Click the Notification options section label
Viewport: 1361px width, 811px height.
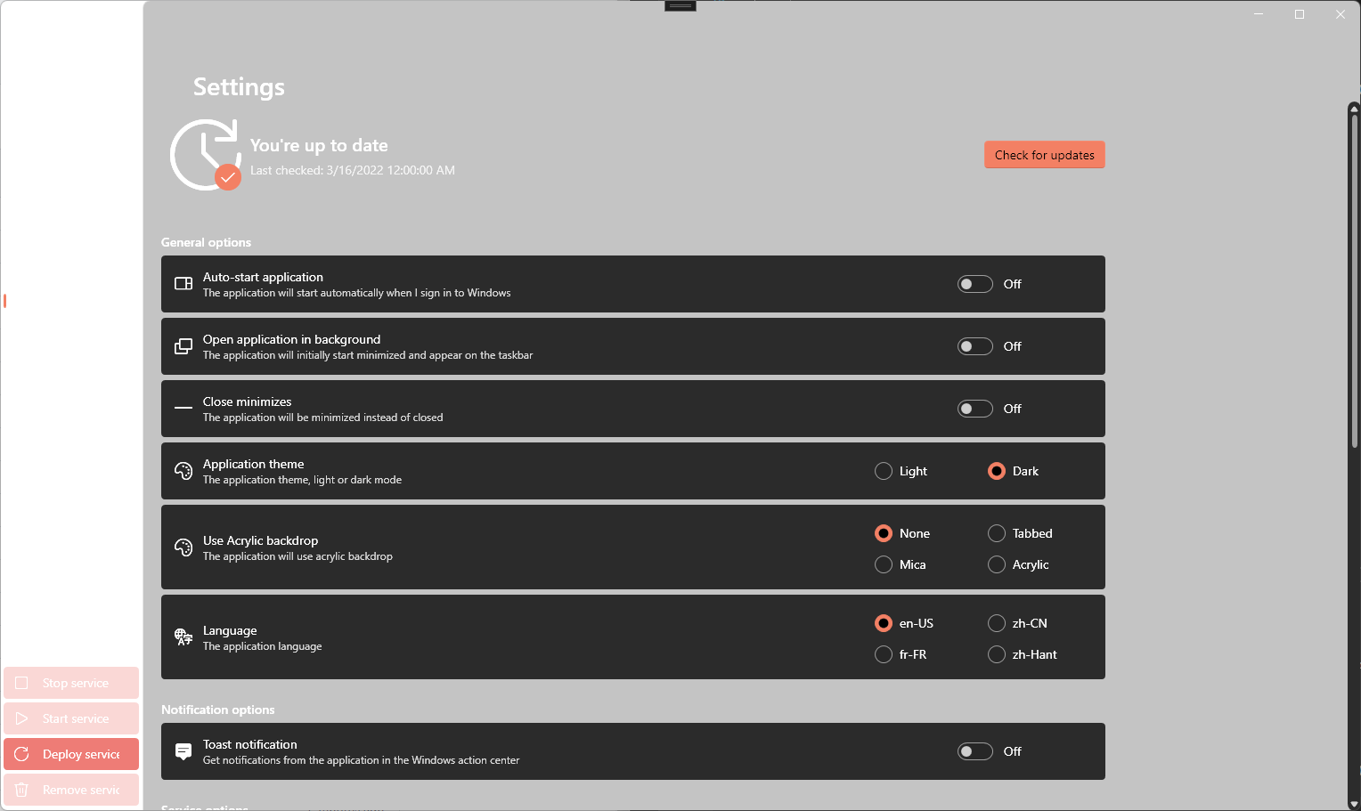(218, 710)
